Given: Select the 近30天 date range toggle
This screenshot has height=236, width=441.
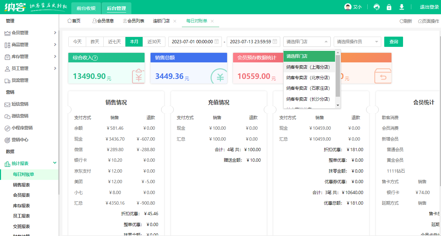Looking at the screenshot, I should (x=154, y=42).
